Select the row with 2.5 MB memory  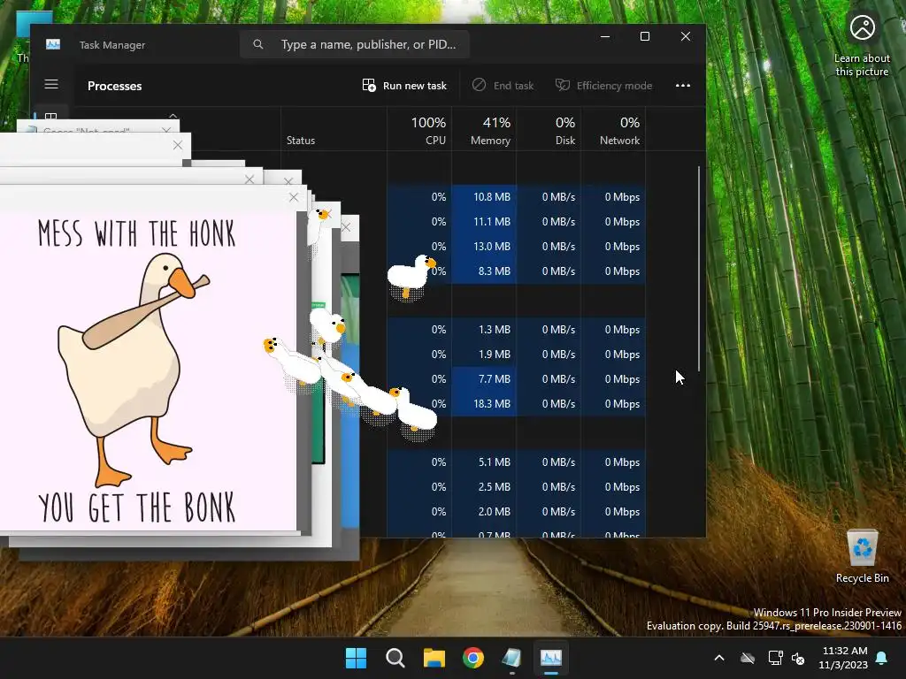coord(516,487)
